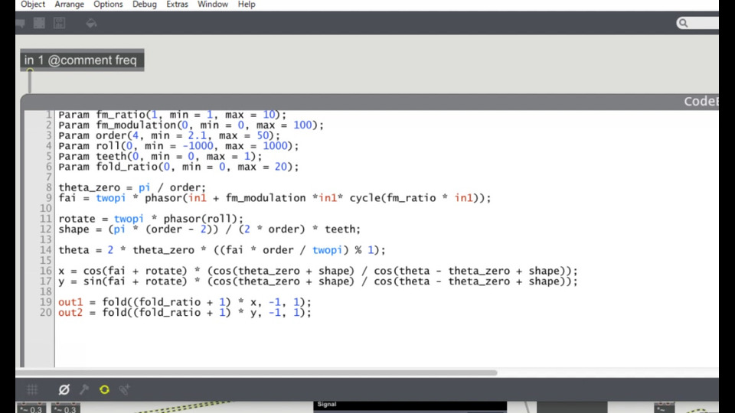
Task: Click the codebox horizontal scrollbar thumb
Action: [x=256, y=372]
